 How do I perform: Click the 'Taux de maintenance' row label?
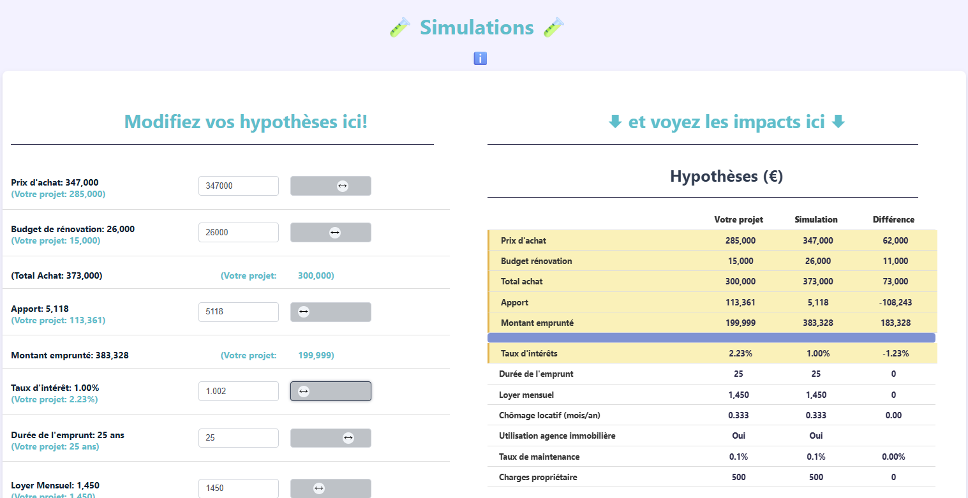point(539,457)
